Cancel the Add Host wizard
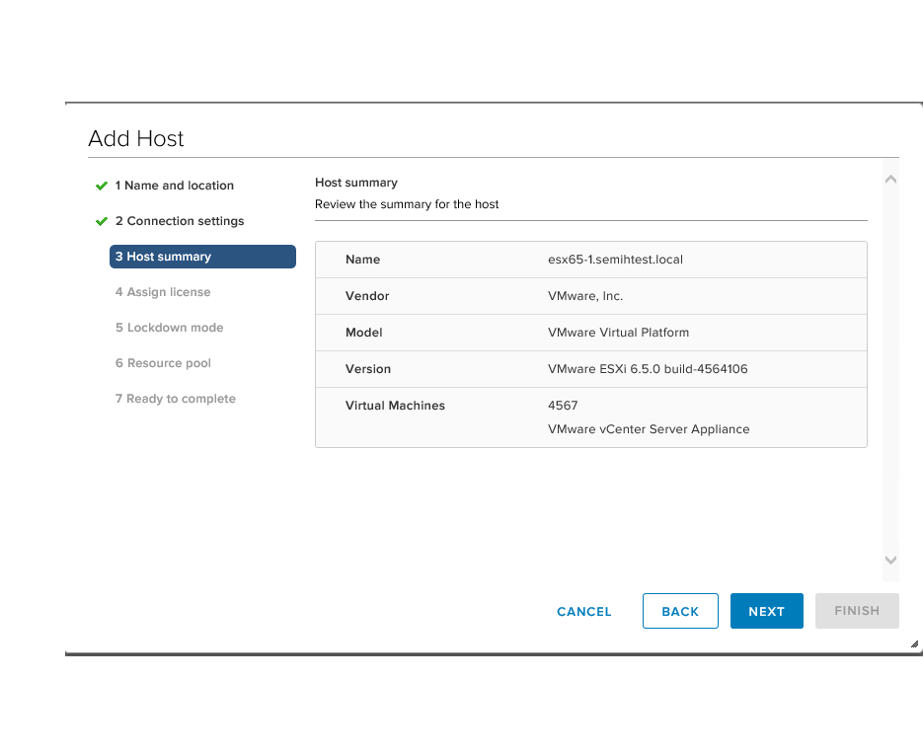The image size is (923, 755). (583, 611)
